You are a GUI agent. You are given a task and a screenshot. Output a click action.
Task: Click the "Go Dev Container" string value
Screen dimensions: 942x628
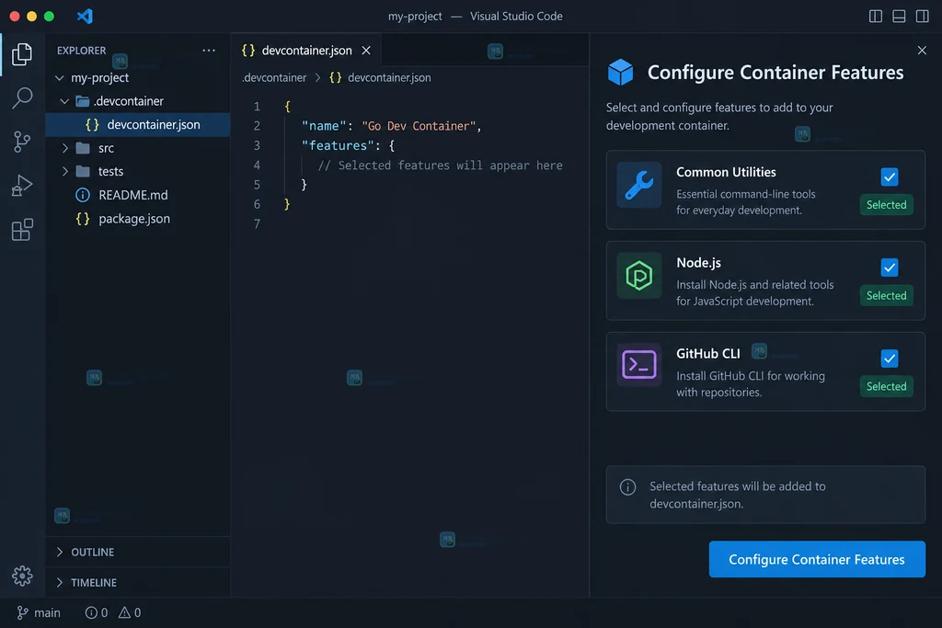[x=419, y=126]
